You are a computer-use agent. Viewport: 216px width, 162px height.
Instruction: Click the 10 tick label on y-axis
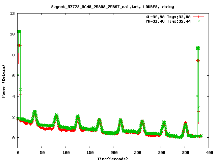click(x=12, y=34)
